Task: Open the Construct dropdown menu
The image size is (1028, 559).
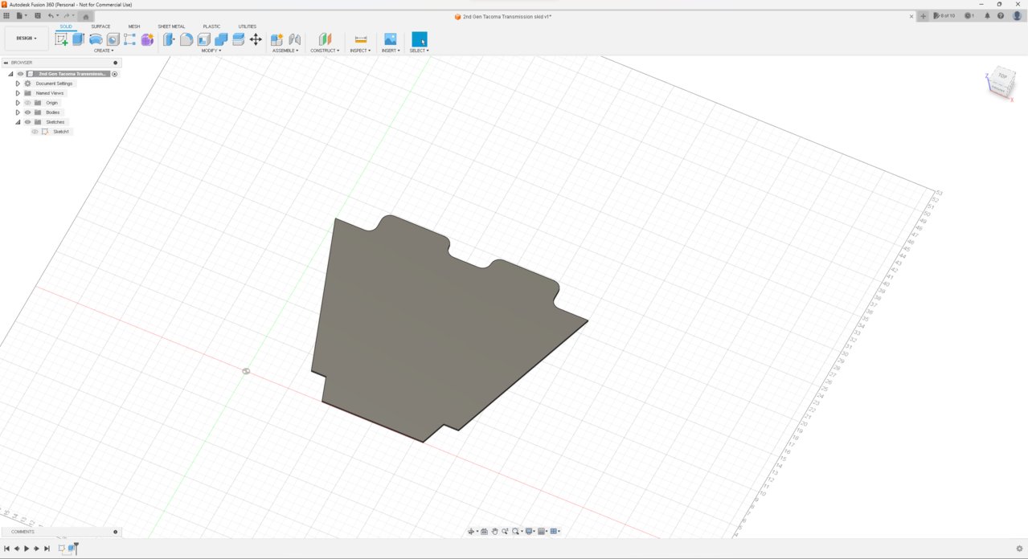Action: click(x=325, y=51)
